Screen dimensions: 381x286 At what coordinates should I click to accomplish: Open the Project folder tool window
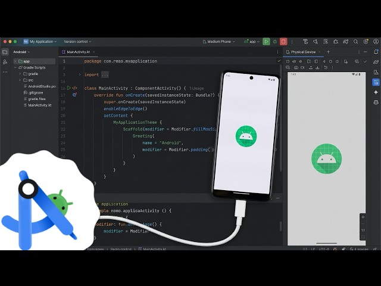(5, 52)
